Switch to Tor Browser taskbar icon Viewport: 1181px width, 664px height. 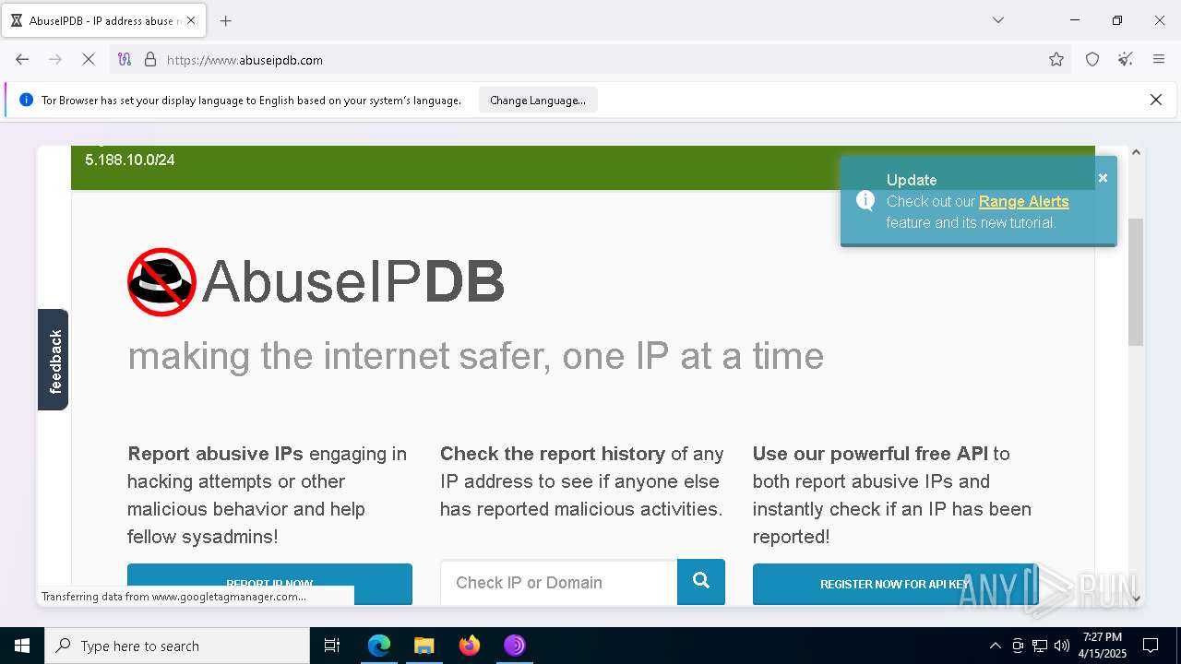click(x=514, y=646)
